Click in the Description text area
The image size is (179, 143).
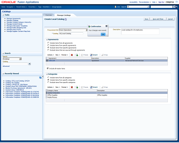click(140, 32)
